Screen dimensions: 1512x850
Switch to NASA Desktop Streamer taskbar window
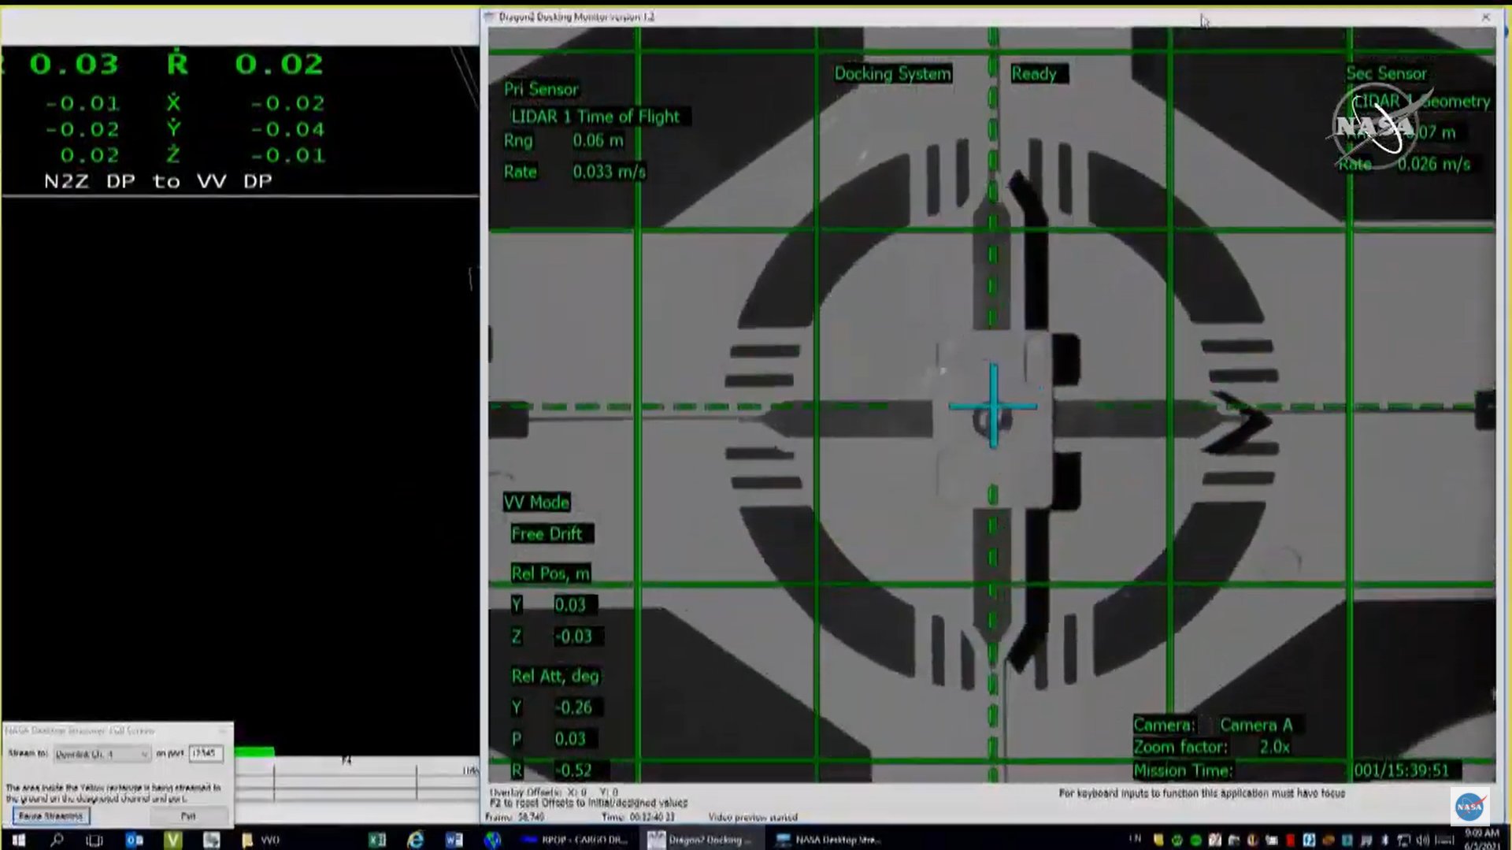click(828, 840)
